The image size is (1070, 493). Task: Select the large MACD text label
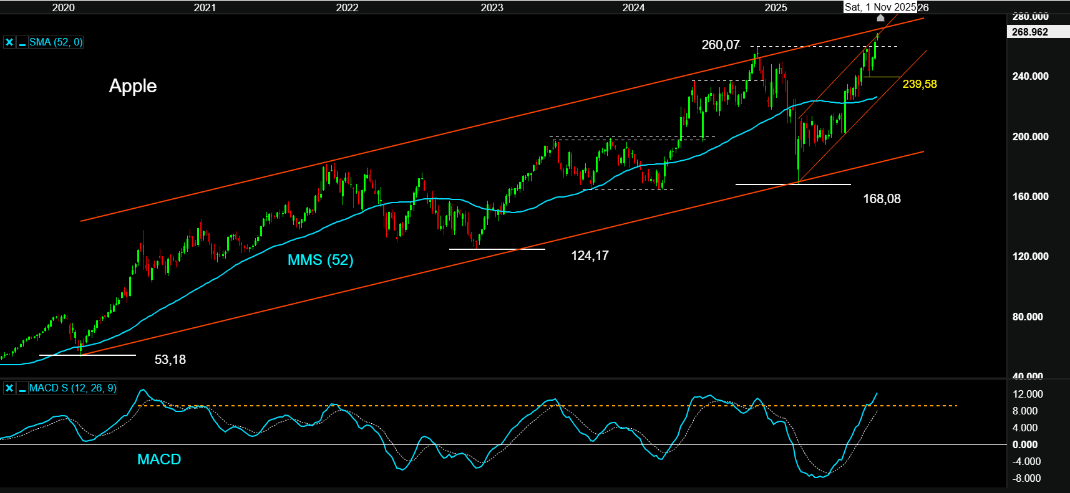pyautogui.click(x=159, y=459)
